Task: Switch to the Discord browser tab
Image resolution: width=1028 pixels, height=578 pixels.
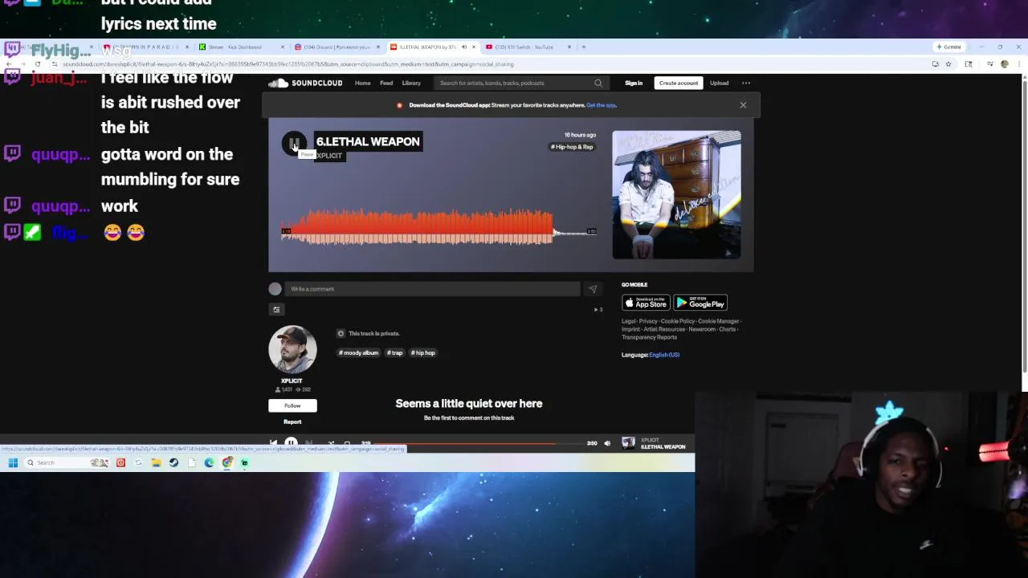Action: tap(337, 47)
